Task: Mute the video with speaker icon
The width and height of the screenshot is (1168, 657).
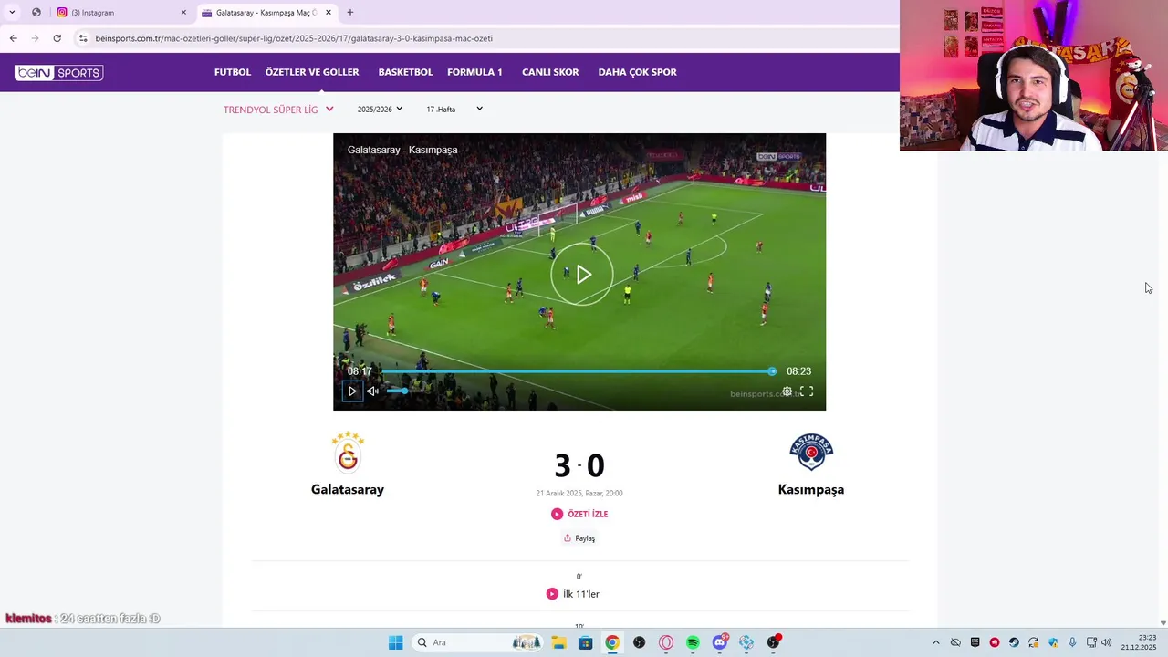Action: tap(372, 391)
